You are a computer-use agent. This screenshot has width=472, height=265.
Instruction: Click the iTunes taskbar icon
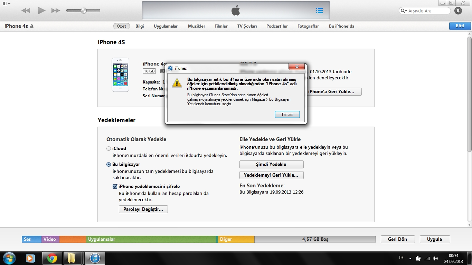point(94,258)
